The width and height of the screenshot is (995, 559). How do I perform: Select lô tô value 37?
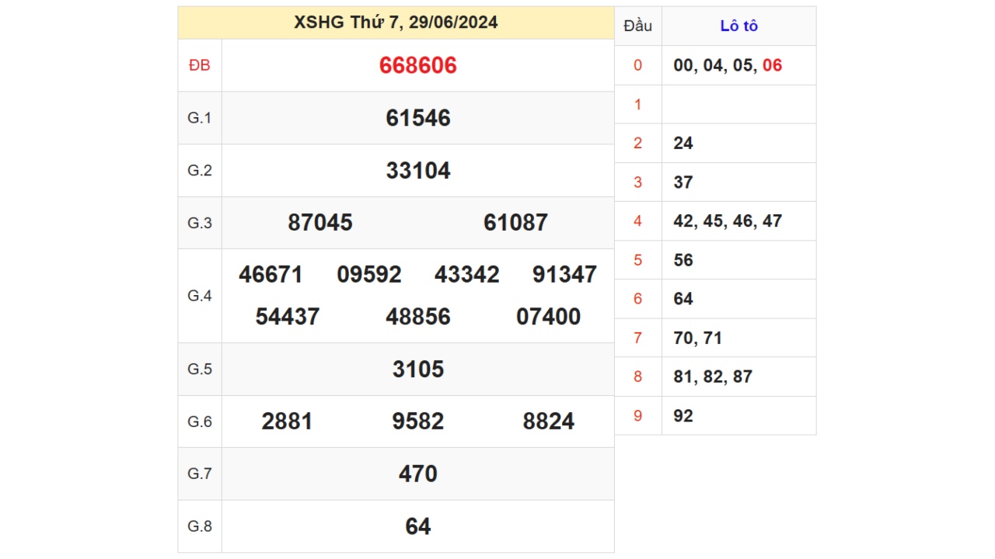coord(683,182)
